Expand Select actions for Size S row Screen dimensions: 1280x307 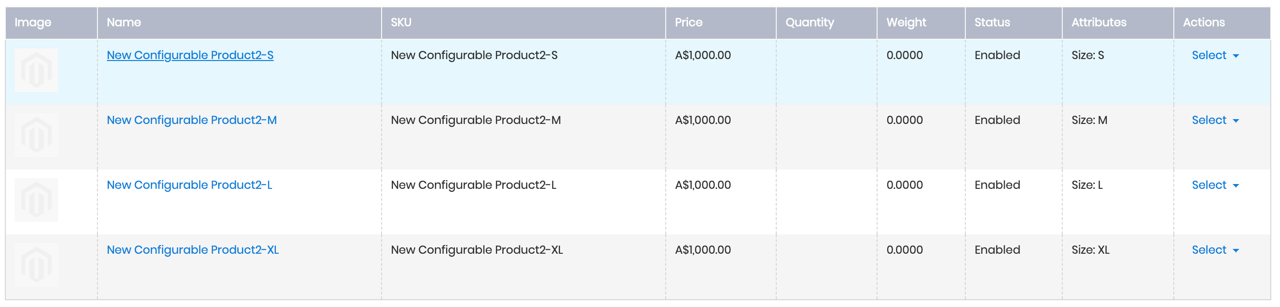(1215, 56)
